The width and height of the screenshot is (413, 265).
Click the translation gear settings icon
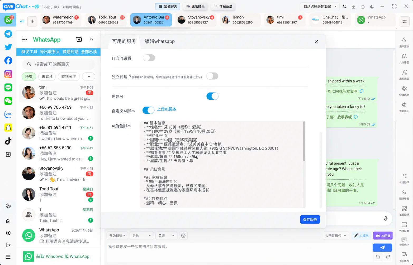click(183, 236)
